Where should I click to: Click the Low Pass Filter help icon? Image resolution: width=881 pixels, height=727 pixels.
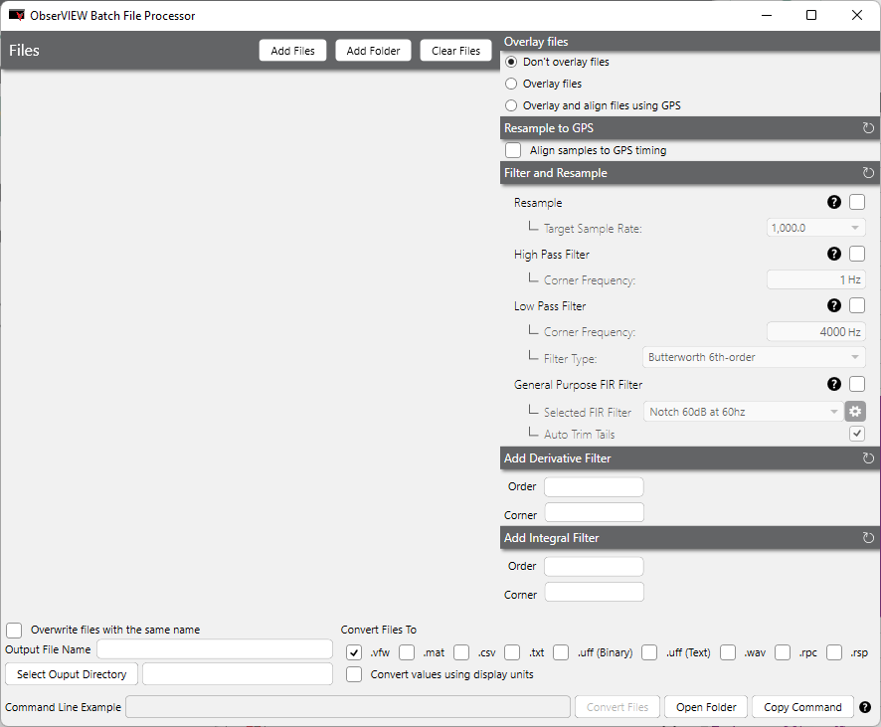coord(834,306)
